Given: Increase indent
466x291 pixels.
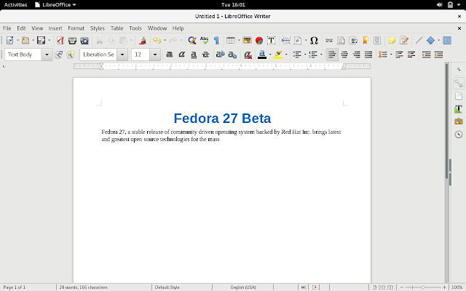Looking at the screenshot, I should coord(426,55).
